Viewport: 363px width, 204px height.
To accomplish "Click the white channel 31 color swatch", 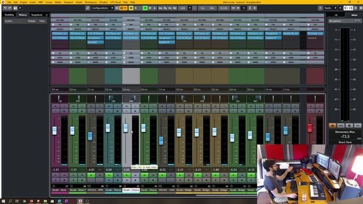I will coord(131,76).
